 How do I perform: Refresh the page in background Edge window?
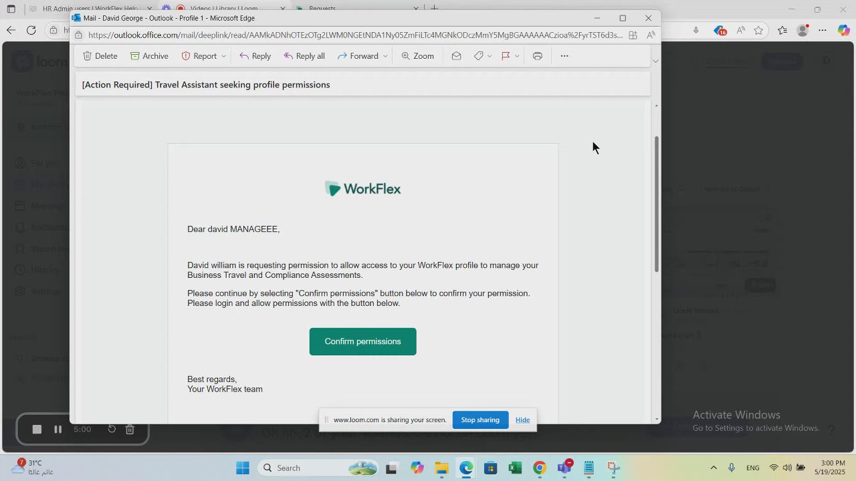pyautogui.click(x=31, y=30)
